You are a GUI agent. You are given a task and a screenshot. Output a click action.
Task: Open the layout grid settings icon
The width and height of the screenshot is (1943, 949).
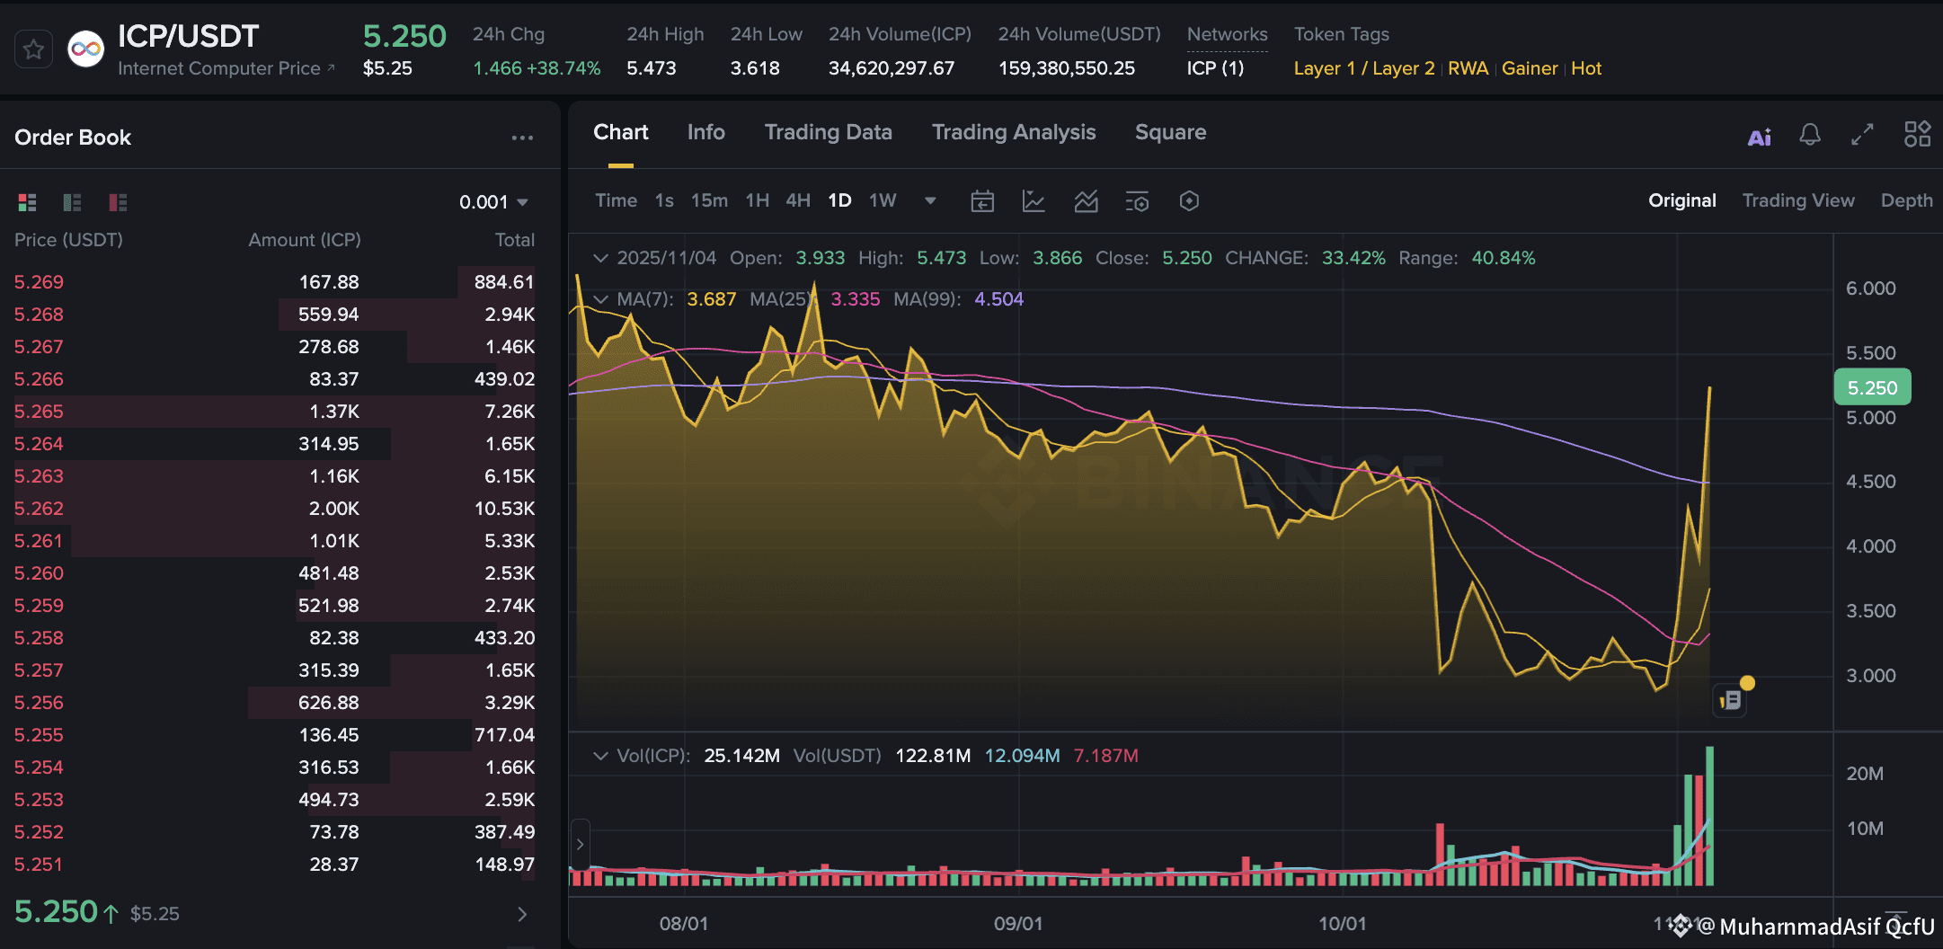[x=1917, y=134]
